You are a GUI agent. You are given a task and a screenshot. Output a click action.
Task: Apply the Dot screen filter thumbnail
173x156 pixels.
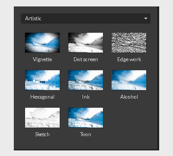pyautogui.click(x=86, y=43)
